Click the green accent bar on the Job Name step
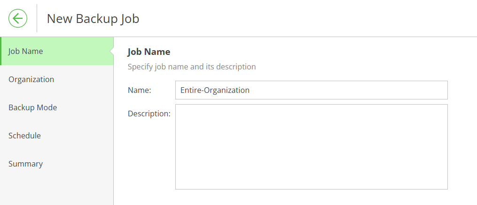The image size is (477, 205). pos(0,51)
